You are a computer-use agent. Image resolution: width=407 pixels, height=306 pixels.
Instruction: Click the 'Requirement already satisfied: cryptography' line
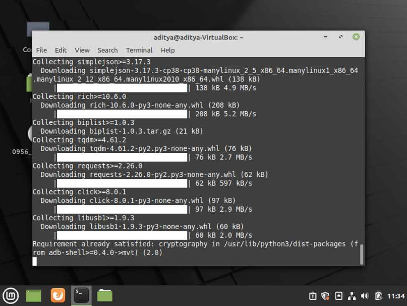pos(195,248)
